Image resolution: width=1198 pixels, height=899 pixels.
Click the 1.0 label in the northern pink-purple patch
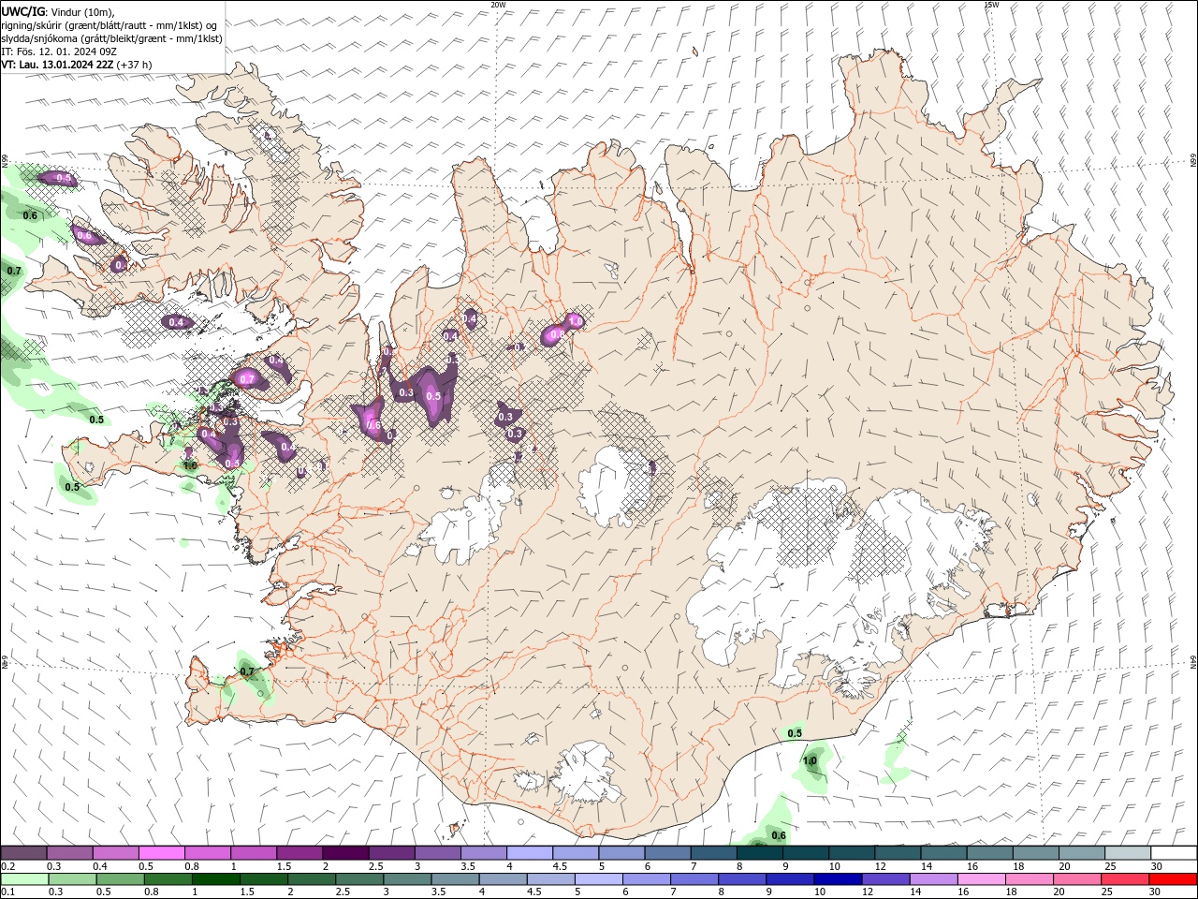pyautogui.click(x=575, y=321)
